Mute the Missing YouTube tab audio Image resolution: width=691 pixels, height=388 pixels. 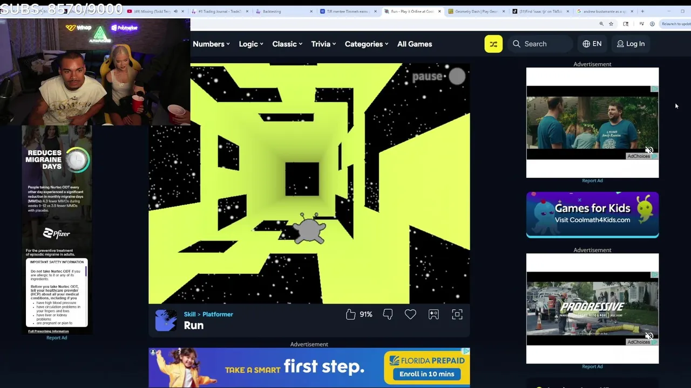pyautogui.click(x=175, y=11)
